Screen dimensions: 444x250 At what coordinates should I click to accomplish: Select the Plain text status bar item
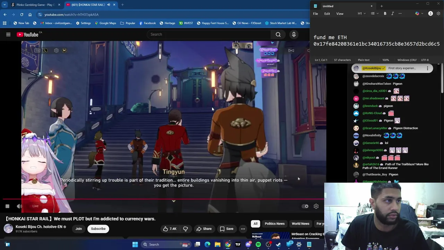click(x=364, y=60)
